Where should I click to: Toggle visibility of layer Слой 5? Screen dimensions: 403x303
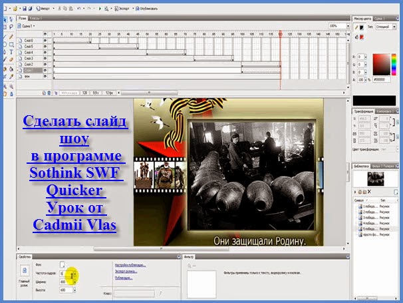click(x=45, y=47)
